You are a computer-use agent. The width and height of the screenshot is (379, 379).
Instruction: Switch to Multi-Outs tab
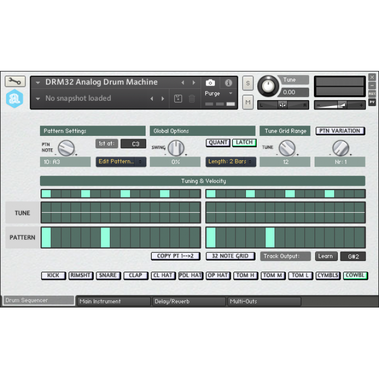264,302
